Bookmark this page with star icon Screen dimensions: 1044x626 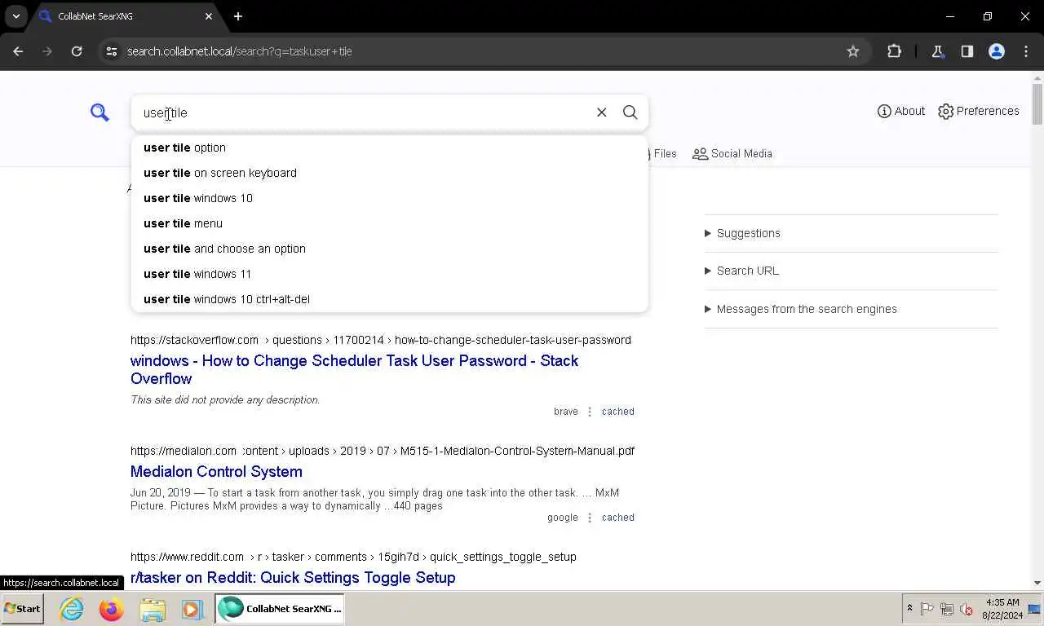point(853,51)
